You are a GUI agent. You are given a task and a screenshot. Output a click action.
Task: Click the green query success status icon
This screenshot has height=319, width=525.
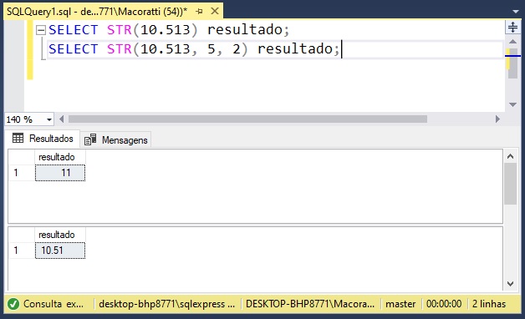pyautogui.click(x=13, y=304)
